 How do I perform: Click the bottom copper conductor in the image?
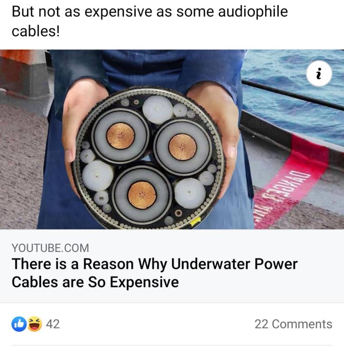coord(142,195)
